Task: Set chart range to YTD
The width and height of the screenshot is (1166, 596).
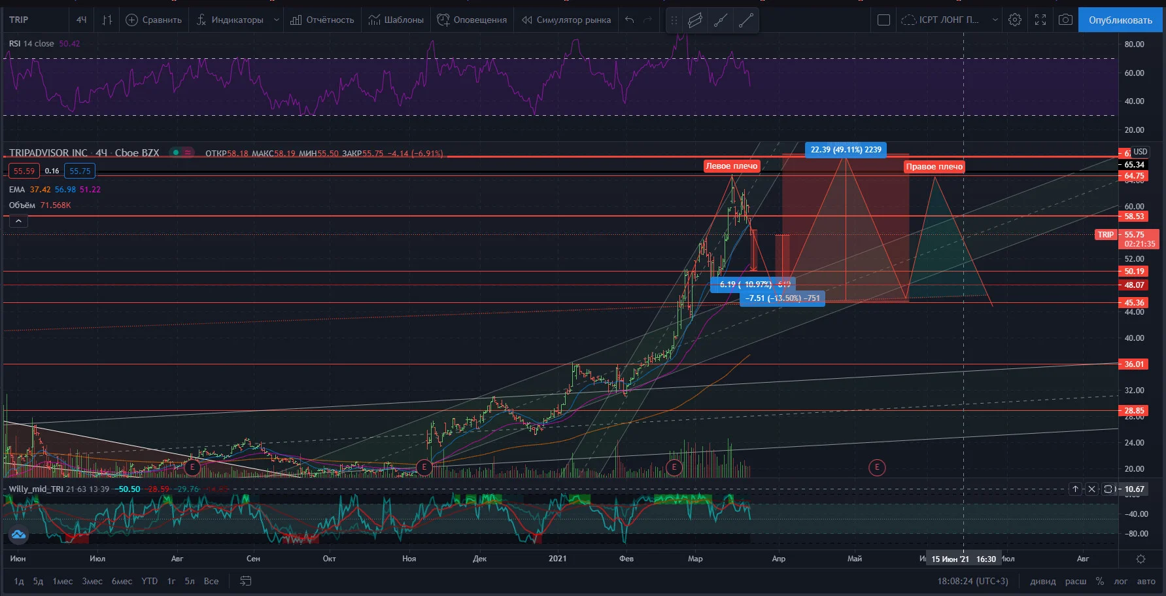Action: (x=150, y=581)
